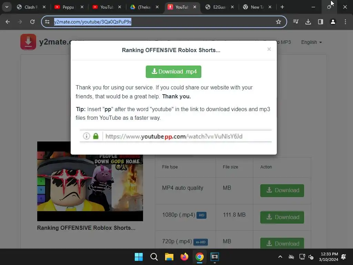The height and width of the screenshot is (265, 353).
Task: Open a new browser tab with plus
Action: (282, 7)
